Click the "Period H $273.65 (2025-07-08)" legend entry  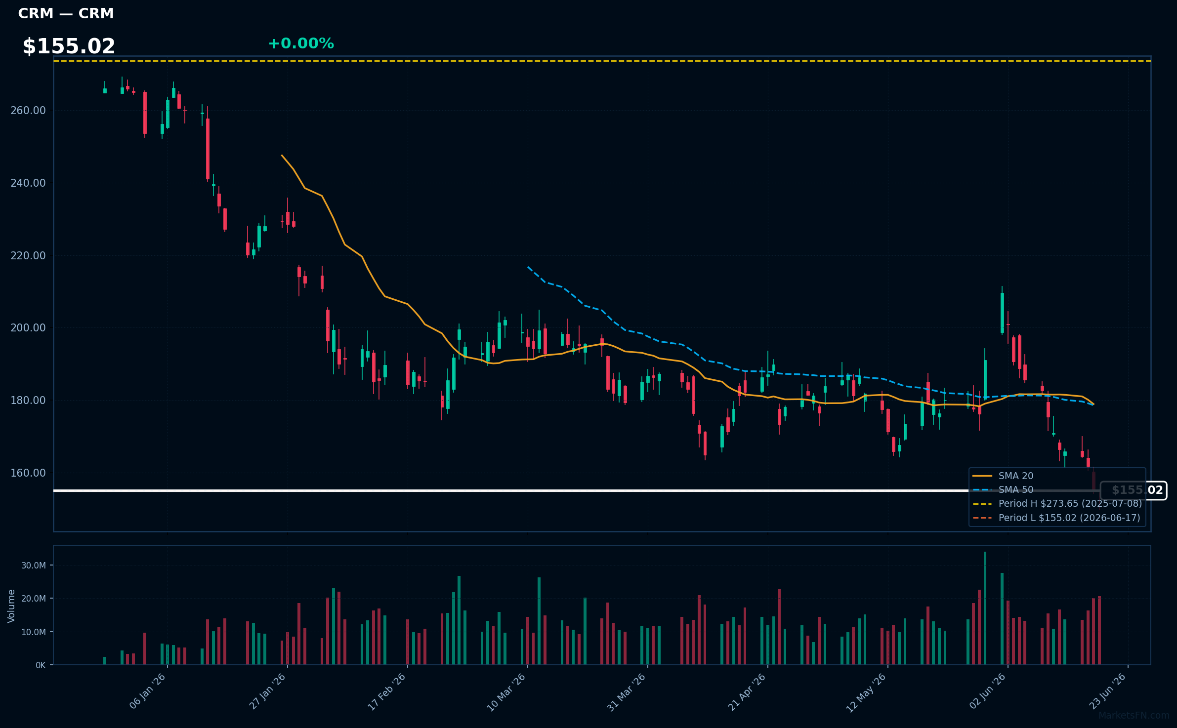[x=1070, y=503]
